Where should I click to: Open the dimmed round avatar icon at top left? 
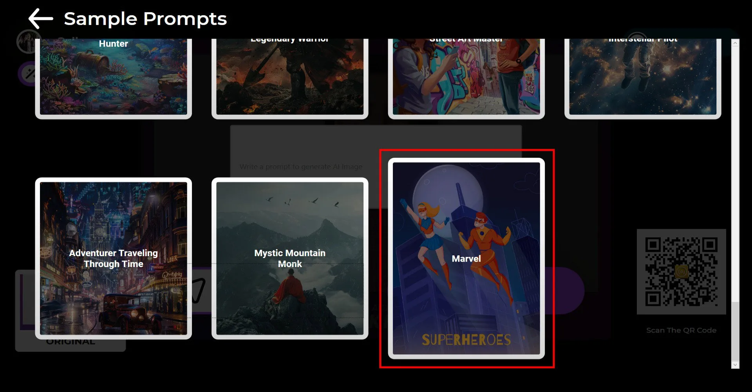[27, 42]
